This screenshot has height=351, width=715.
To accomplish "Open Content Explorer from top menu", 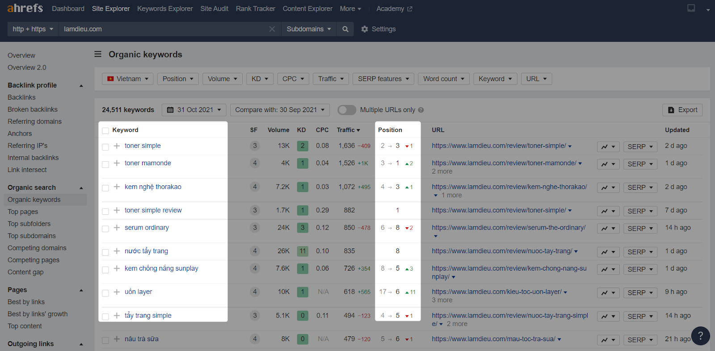I will [307, 8].
